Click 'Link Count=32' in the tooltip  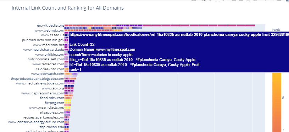pyautogui.click(x=82, y=44)
